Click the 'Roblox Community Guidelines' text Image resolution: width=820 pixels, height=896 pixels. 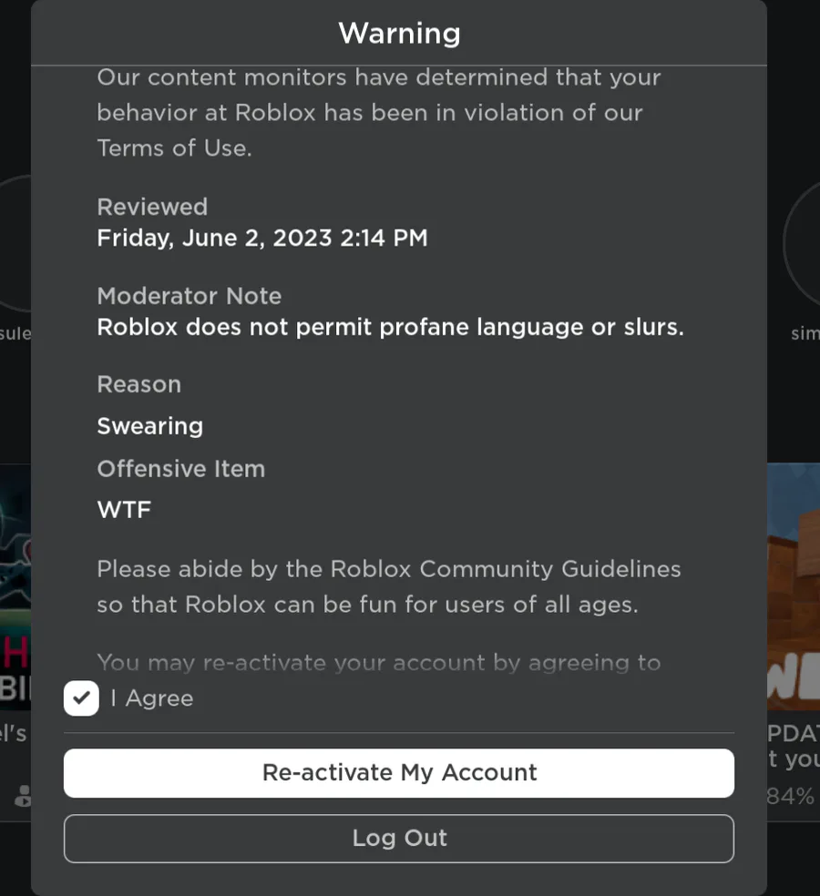point(505,569)
